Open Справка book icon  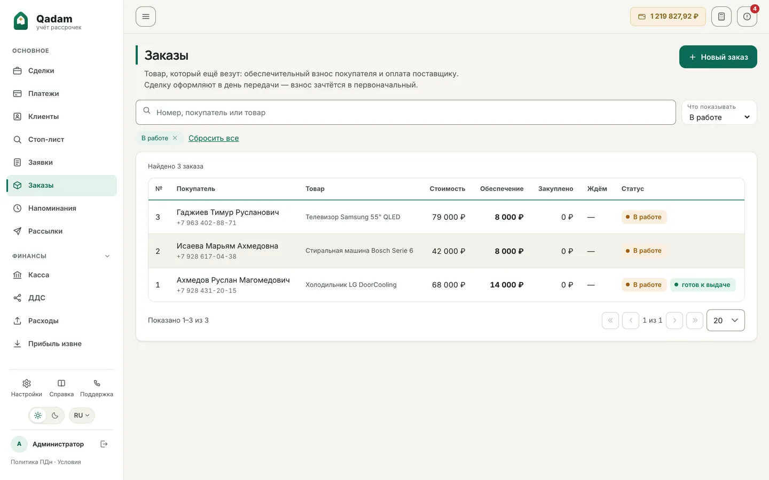click(61, 383)
